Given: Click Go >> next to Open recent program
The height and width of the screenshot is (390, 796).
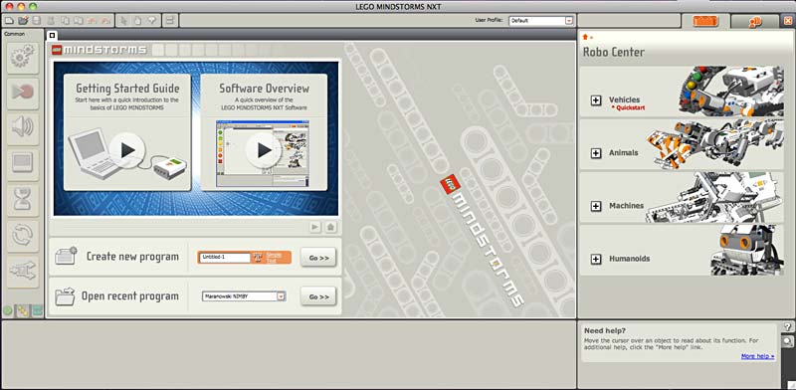Looking at the screenshot, I should click(x=318, y=296).
